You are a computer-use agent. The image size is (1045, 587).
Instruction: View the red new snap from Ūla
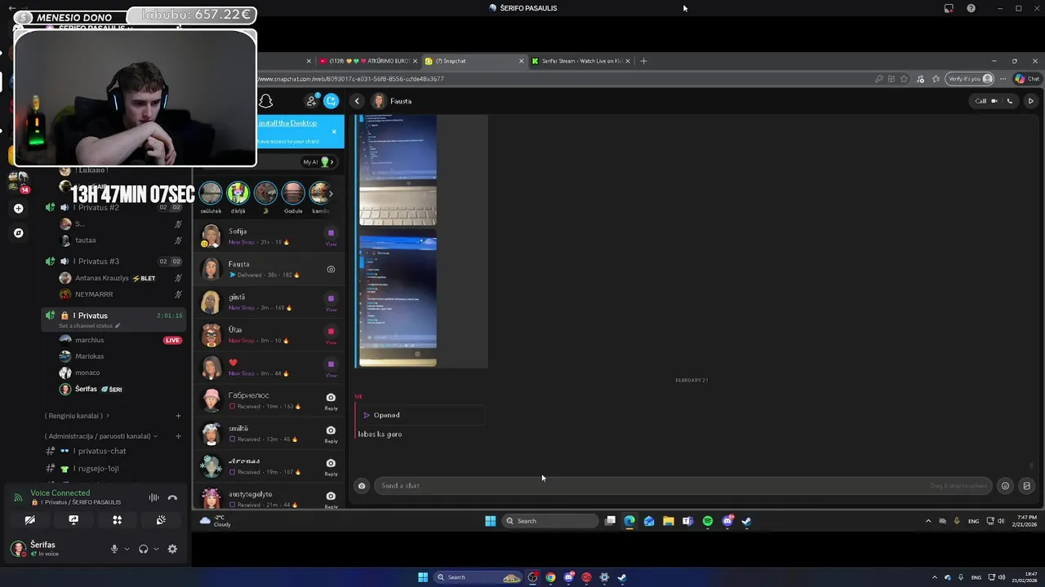pyautogui.click(x=331, y=331)
